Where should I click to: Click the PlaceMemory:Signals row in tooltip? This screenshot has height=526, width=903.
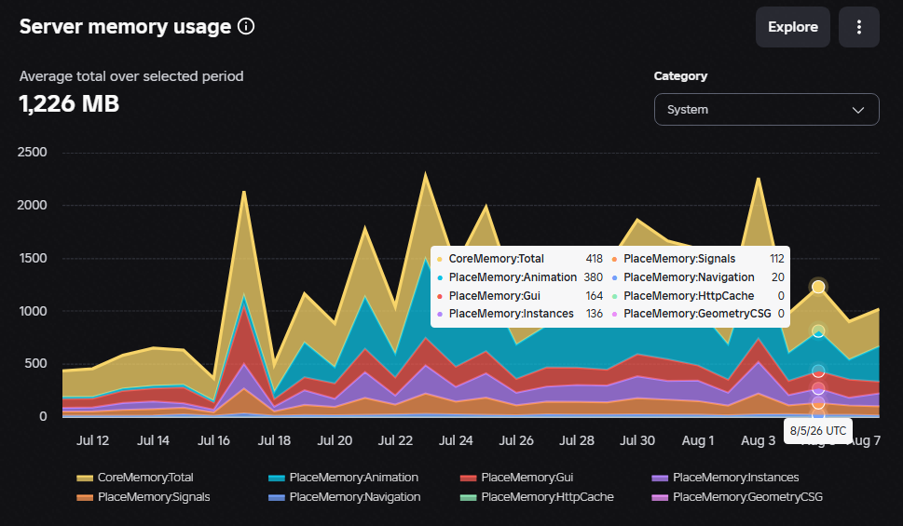tap(697, 259)
